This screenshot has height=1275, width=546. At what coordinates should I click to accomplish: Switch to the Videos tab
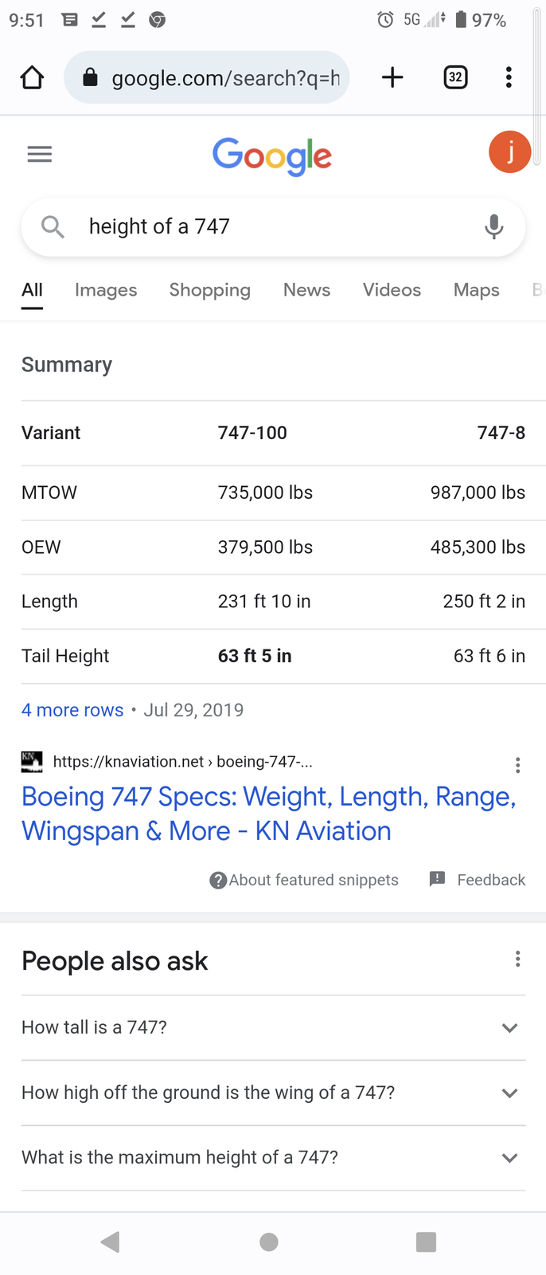392,290
